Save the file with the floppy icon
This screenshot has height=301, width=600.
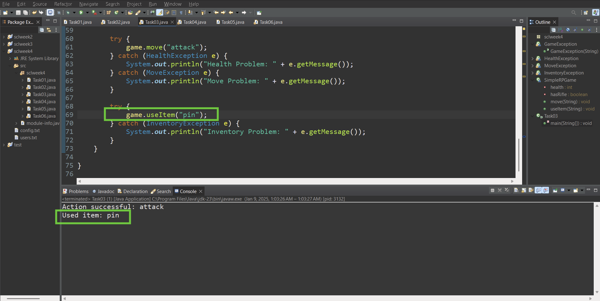click(x=18, y=13)
